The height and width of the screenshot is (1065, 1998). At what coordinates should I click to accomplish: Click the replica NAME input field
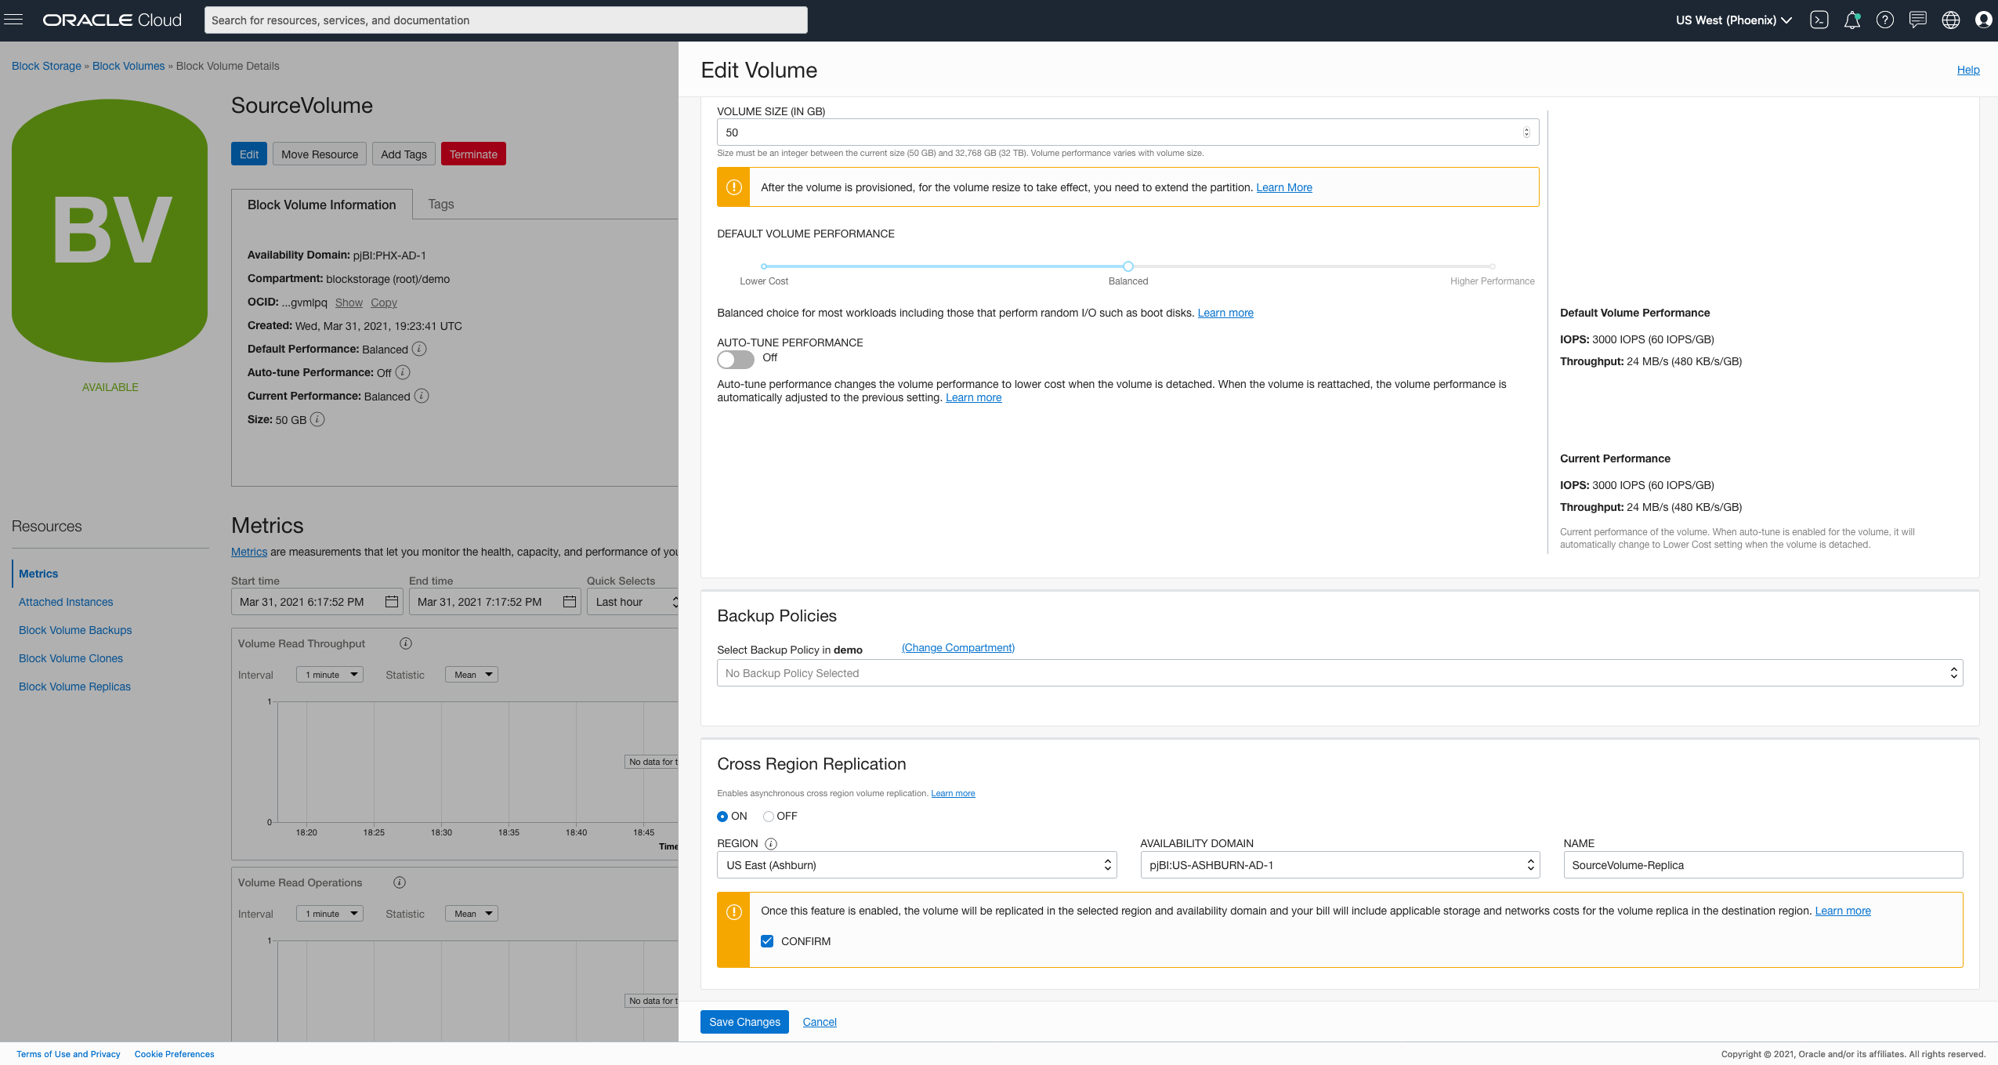click(x=1762, y=865)
